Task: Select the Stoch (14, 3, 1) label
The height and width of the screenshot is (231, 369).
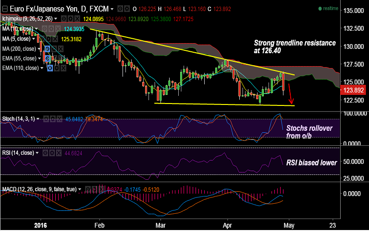Action: [18, 119]
